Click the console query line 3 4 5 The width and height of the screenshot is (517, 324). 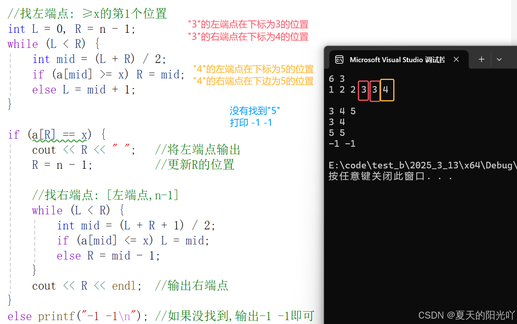(x=342, y=111)
